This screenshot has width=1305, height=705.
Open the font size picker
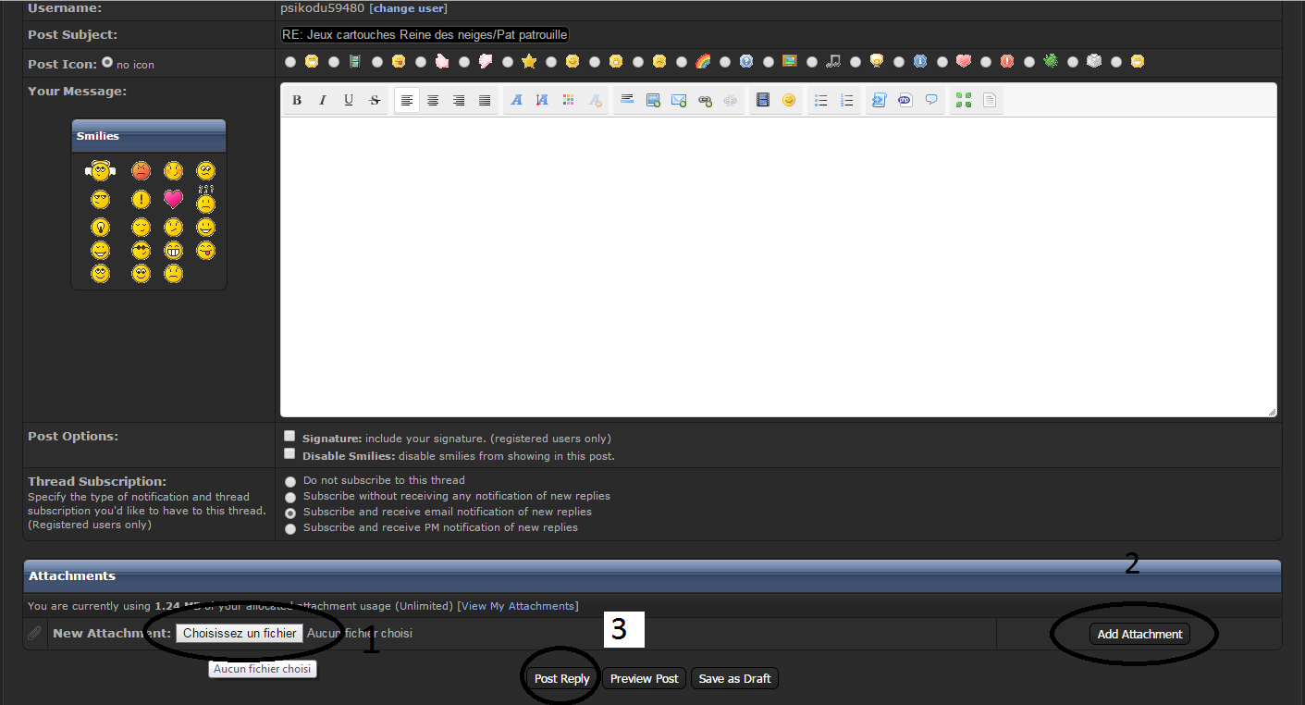click(543, 100)
